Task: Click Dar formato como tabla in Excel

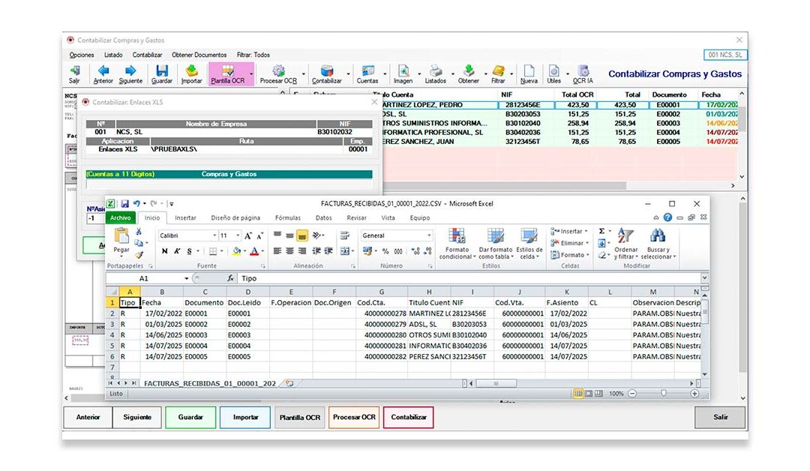Action: [x=496, y=243]
